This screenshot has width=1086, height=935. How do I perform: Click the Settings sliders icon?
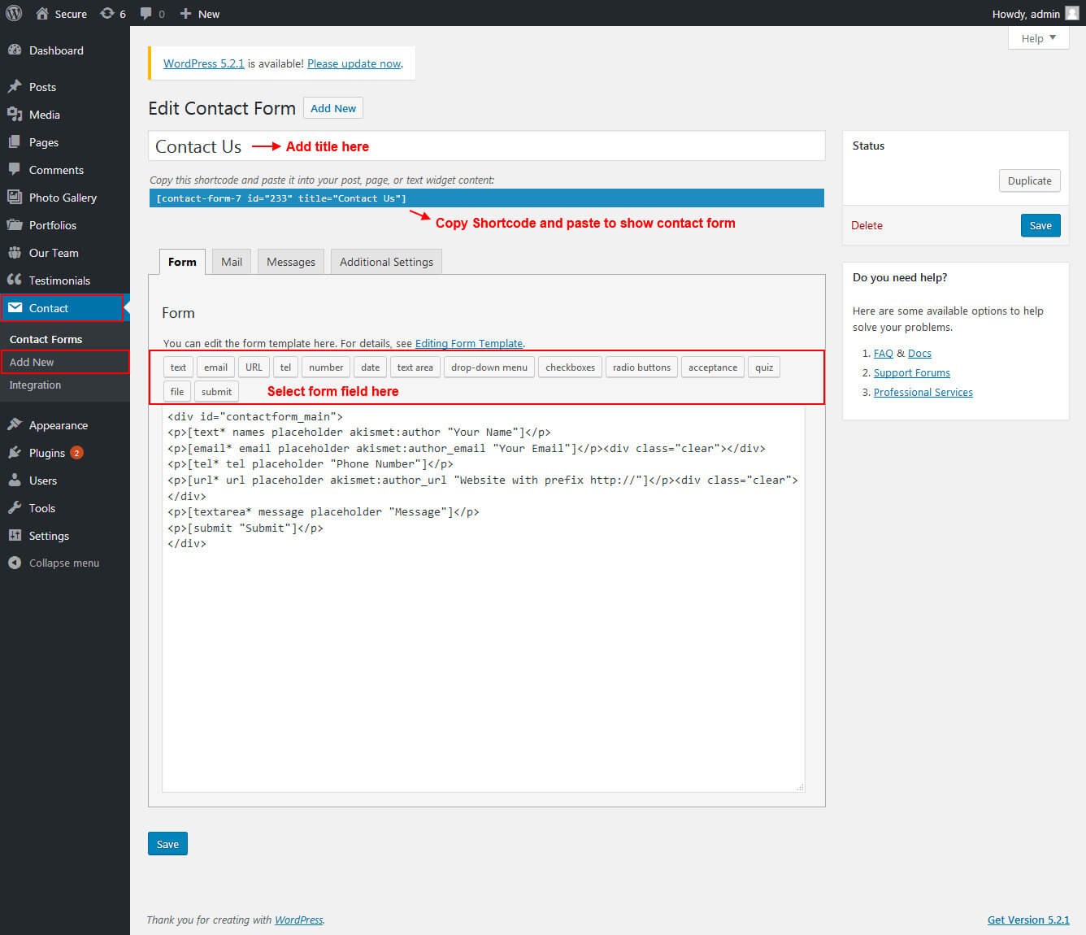click(15, 535)
